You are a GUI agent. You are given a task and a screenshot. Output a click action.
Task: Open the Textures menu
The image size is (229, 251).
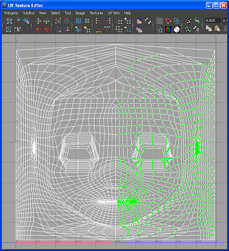97,13
